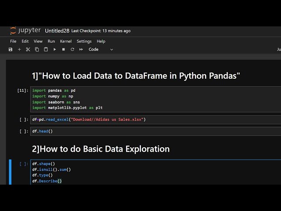Open the File menu
281x211 pixels.
[13, 41]
